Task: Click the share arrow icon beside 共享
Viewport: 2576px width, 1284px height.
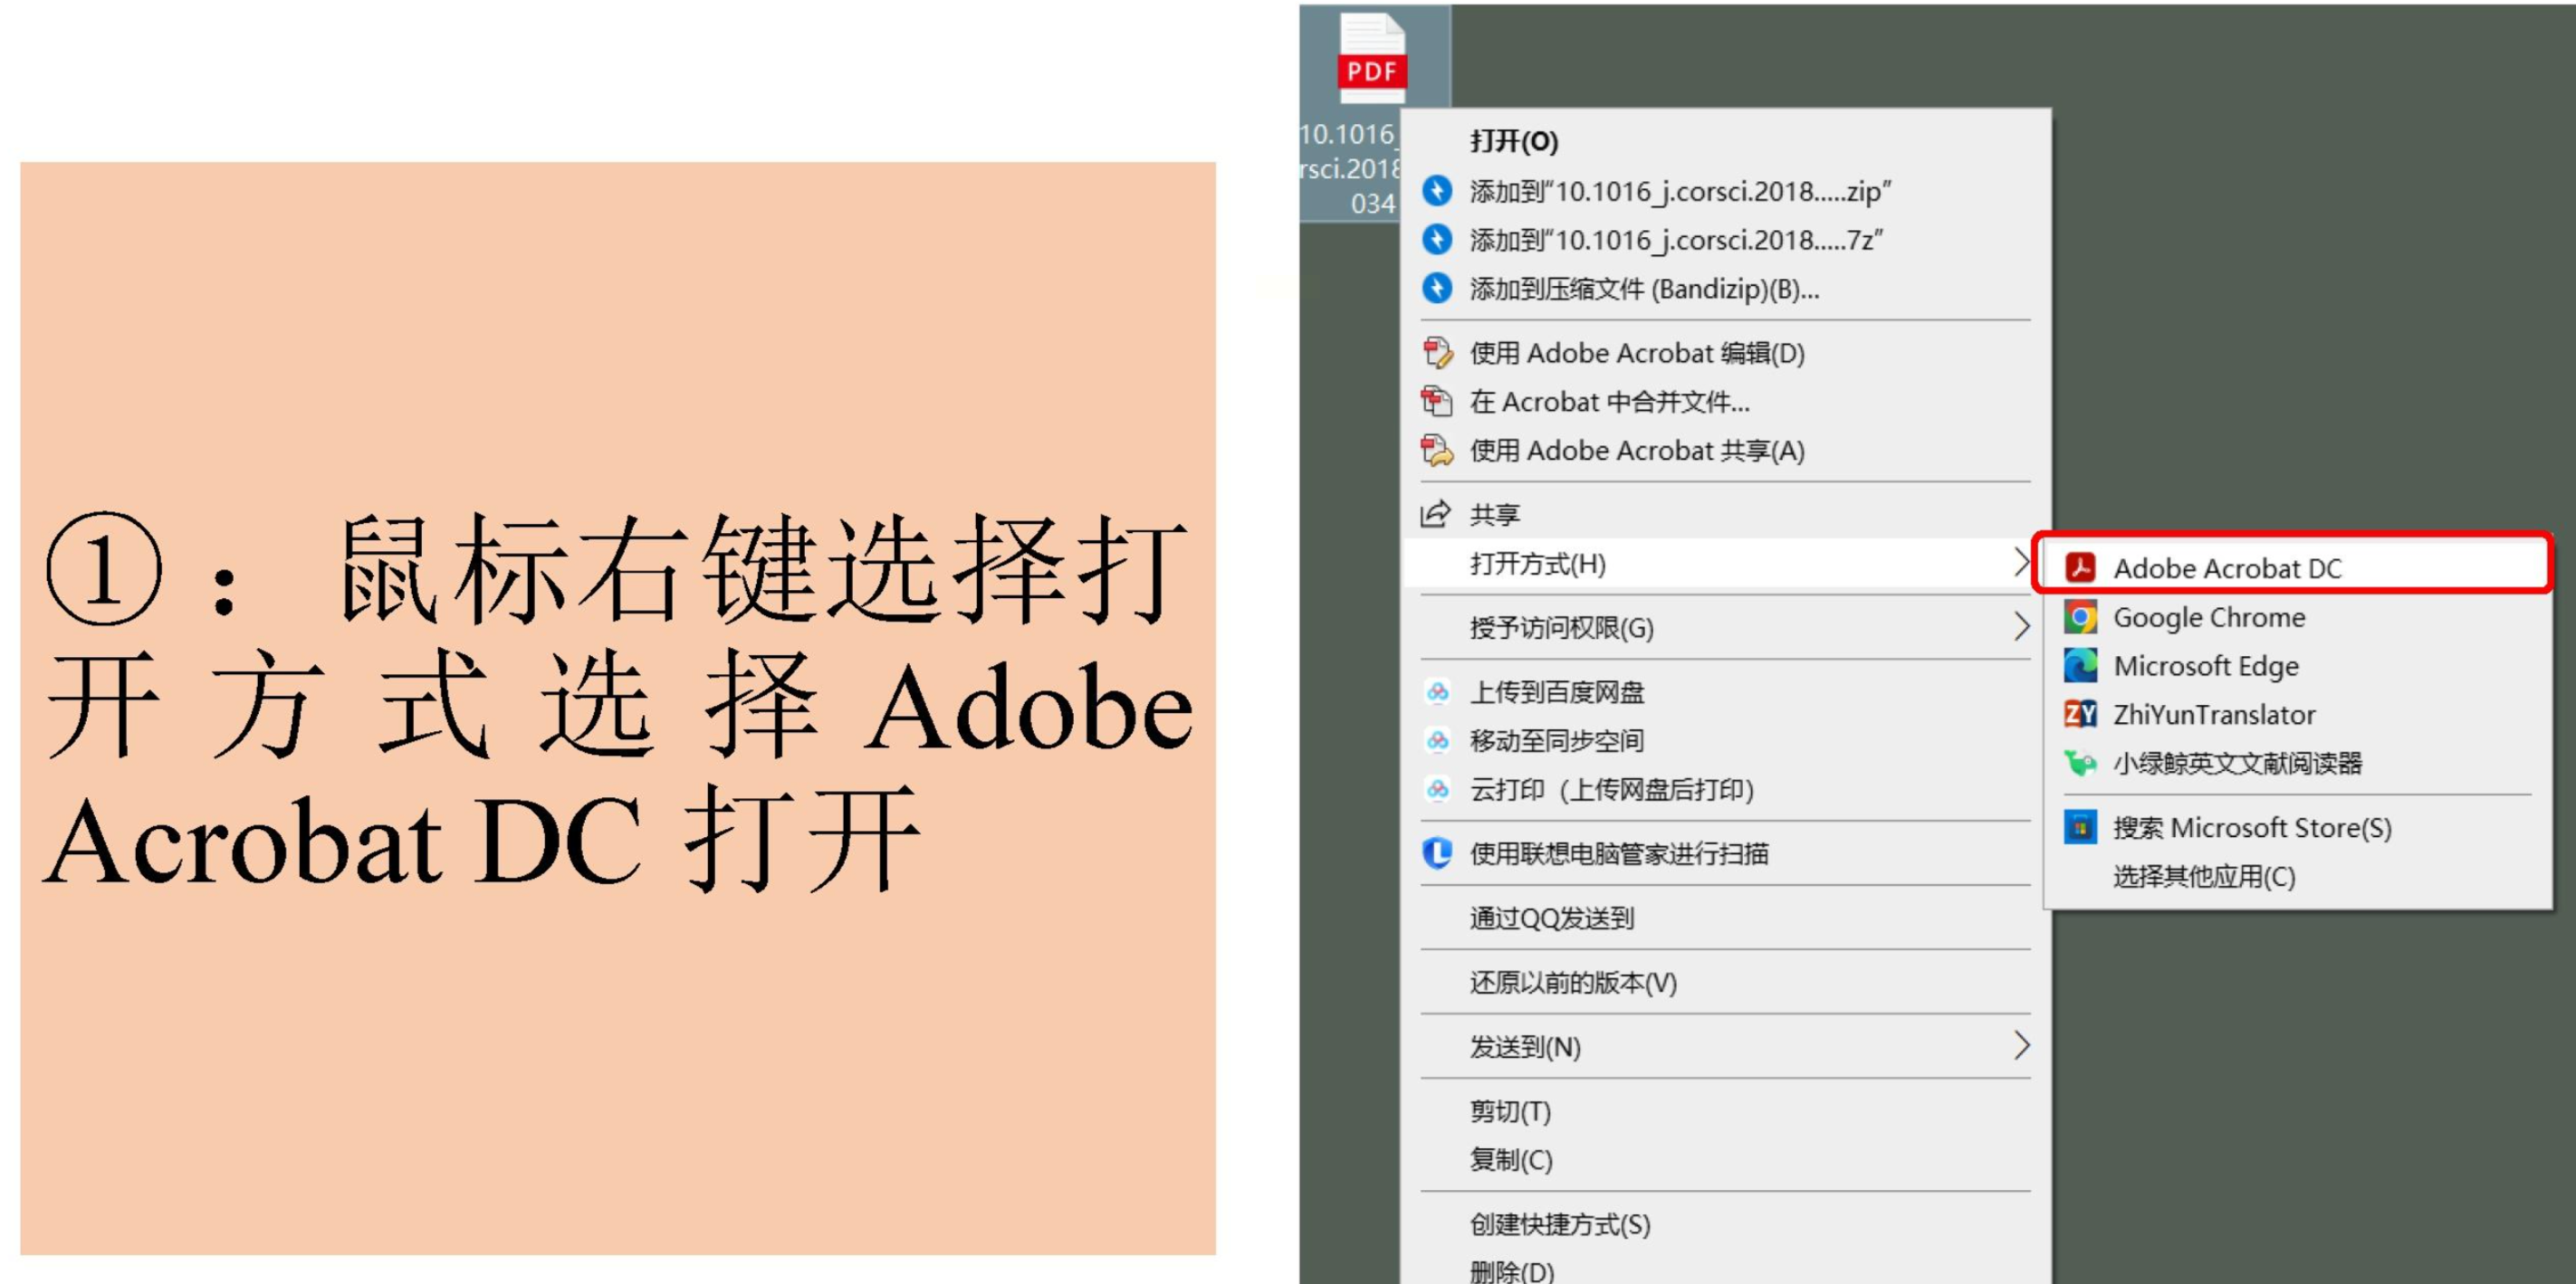Action: (1436, 515)
